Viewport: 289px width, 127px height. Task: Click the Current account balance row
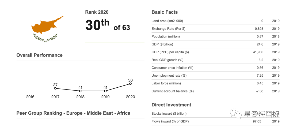pyautogui.click(x=172, y=91)
